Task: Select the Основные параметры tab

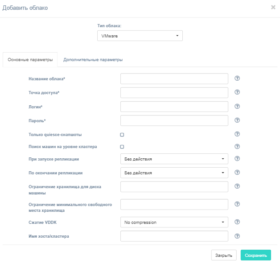Action: (x=30, y=60)
